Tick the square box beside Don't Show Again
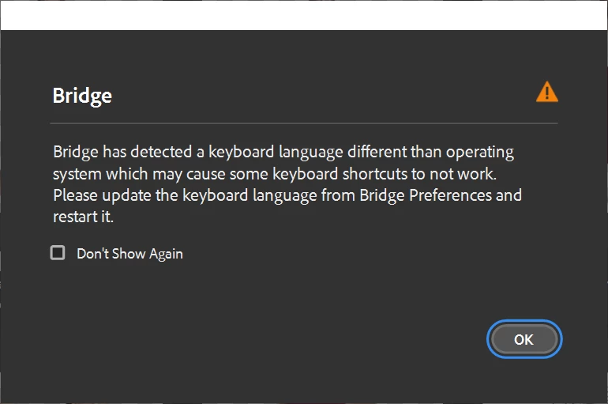The image size is (608, 404). pyautogui.click(x=58, y=253)
